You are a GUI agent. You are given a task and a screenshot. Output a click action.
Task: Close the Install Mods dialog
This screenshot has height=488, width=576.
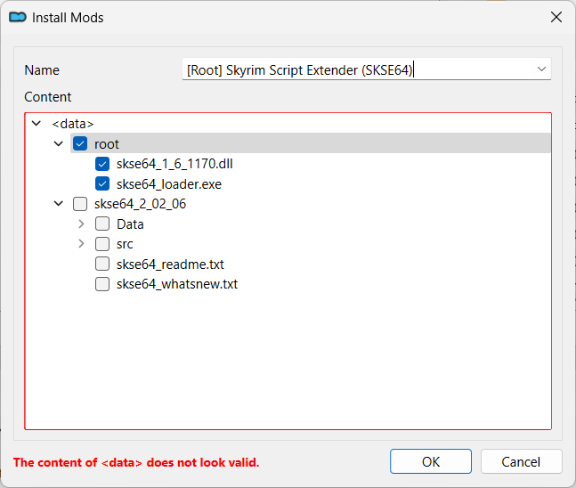coord(556,17)
